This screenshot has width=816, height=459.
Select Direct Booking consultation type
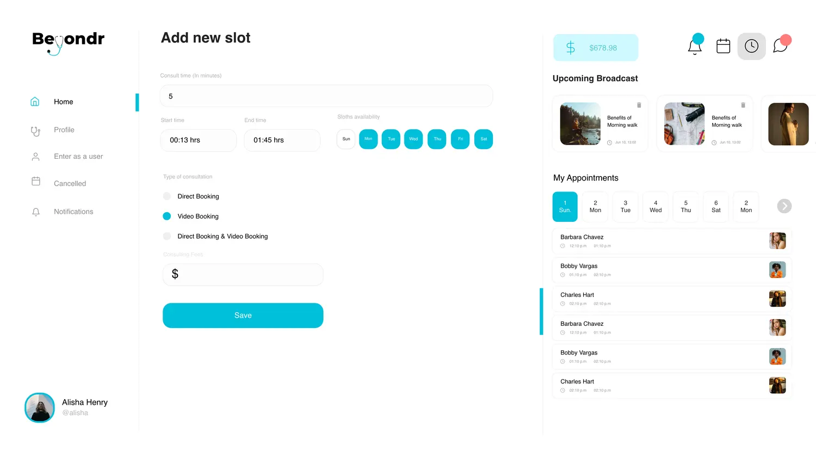coord(167,196)
